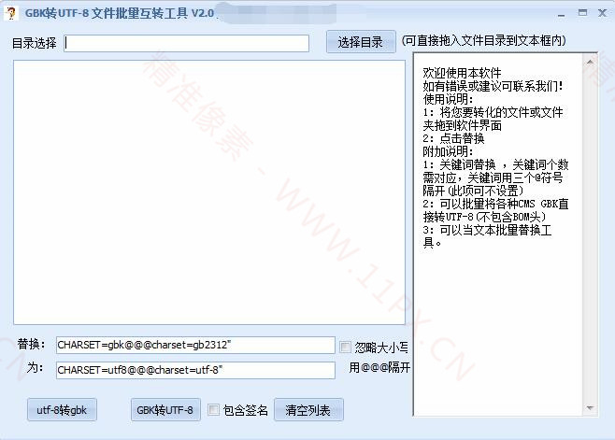
Task: Click the 2: 点击替换 instruction line
Action: coord(453,138)
